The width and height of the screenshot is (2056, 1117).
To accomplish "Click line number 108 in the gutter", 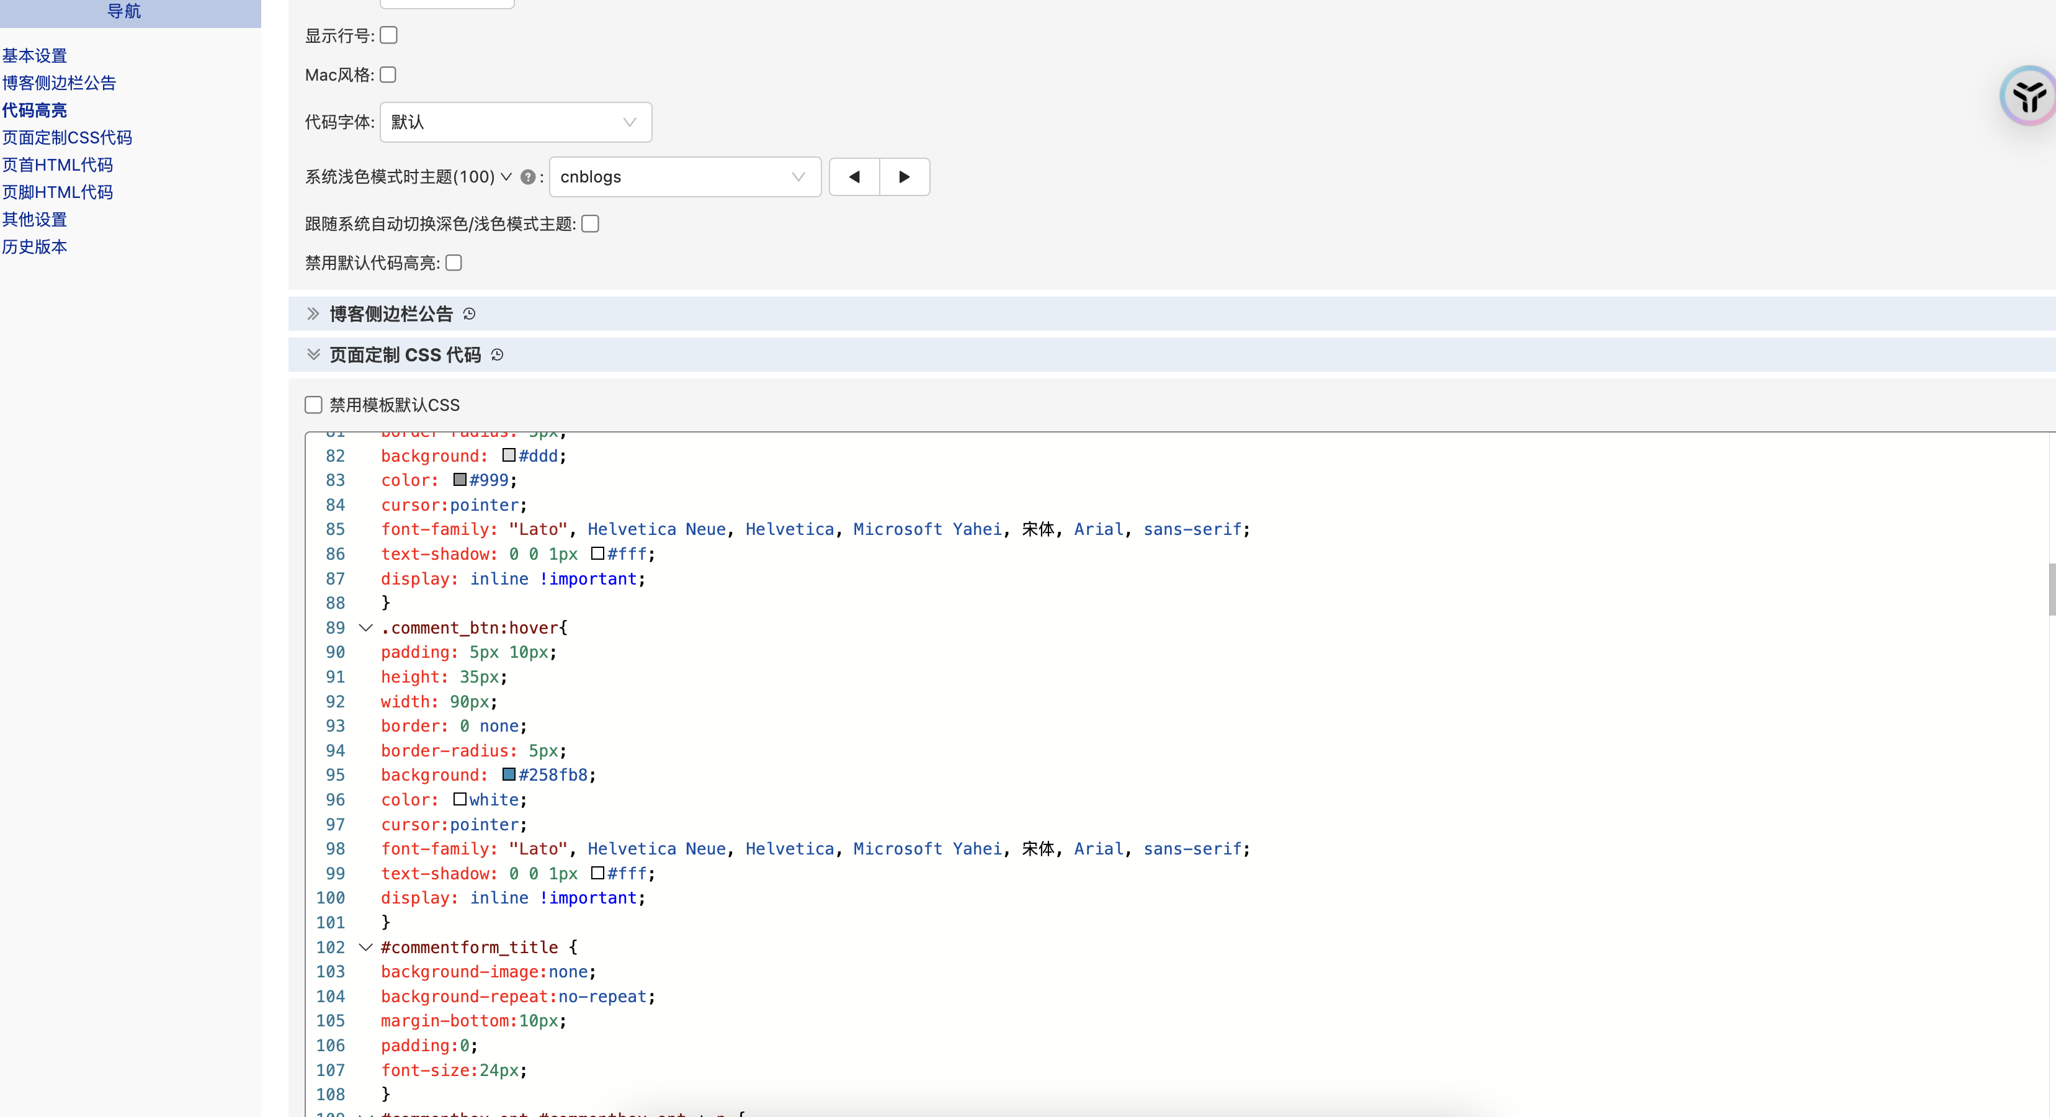I will click(x=331, y=1094).
